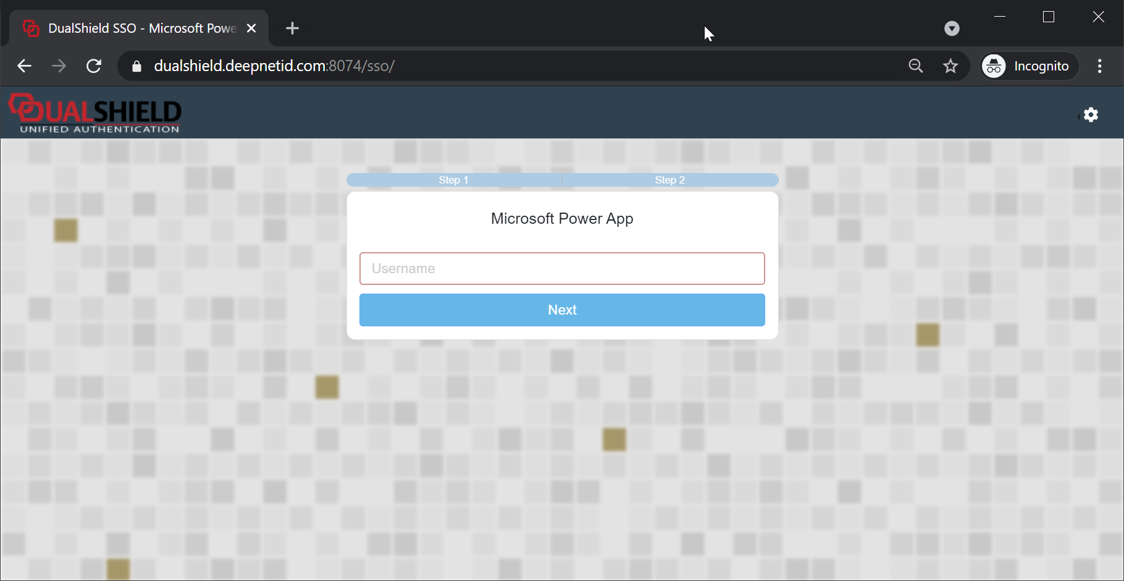
Task: Select the Step 1 progress segment
Action: click(454, 180)
